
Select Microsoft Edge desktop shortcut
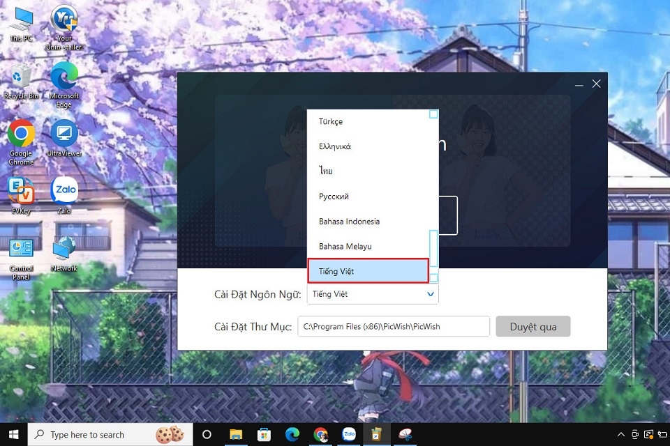click(x=64, y=85)
